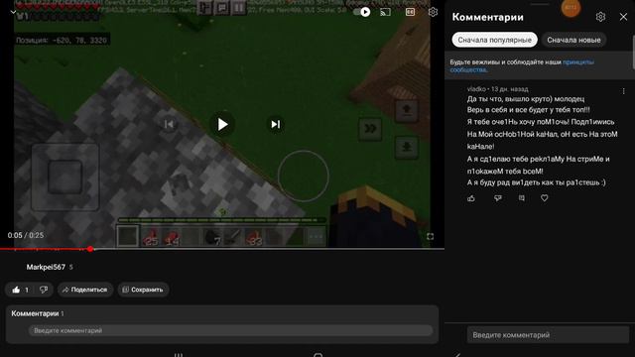Toggle the autoplay switch
Image resolution: width=635 pixels, height=357 pixels.
pos(361,12)
